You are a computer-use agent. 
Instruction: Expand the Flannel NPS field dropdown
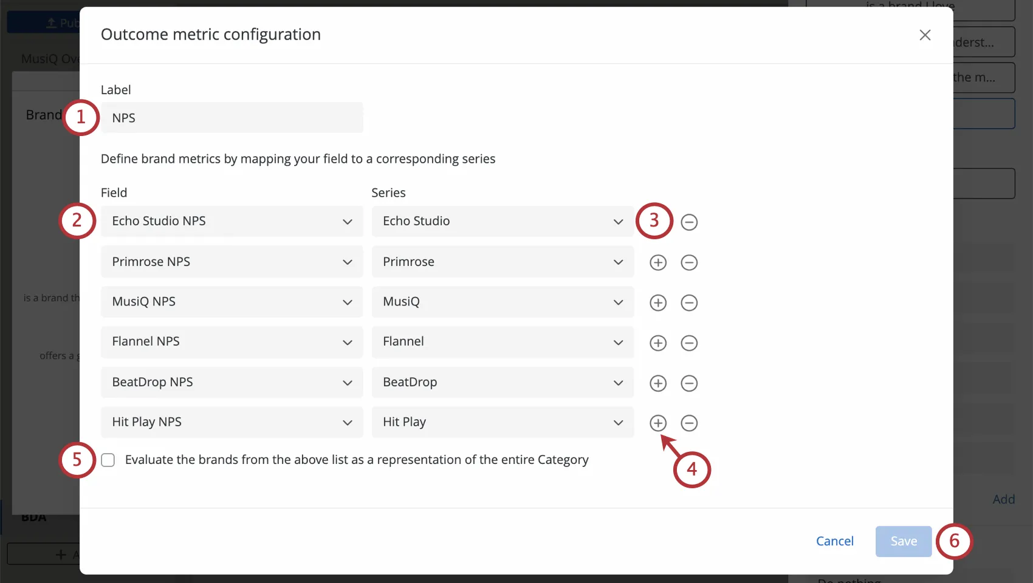[347, 342]
